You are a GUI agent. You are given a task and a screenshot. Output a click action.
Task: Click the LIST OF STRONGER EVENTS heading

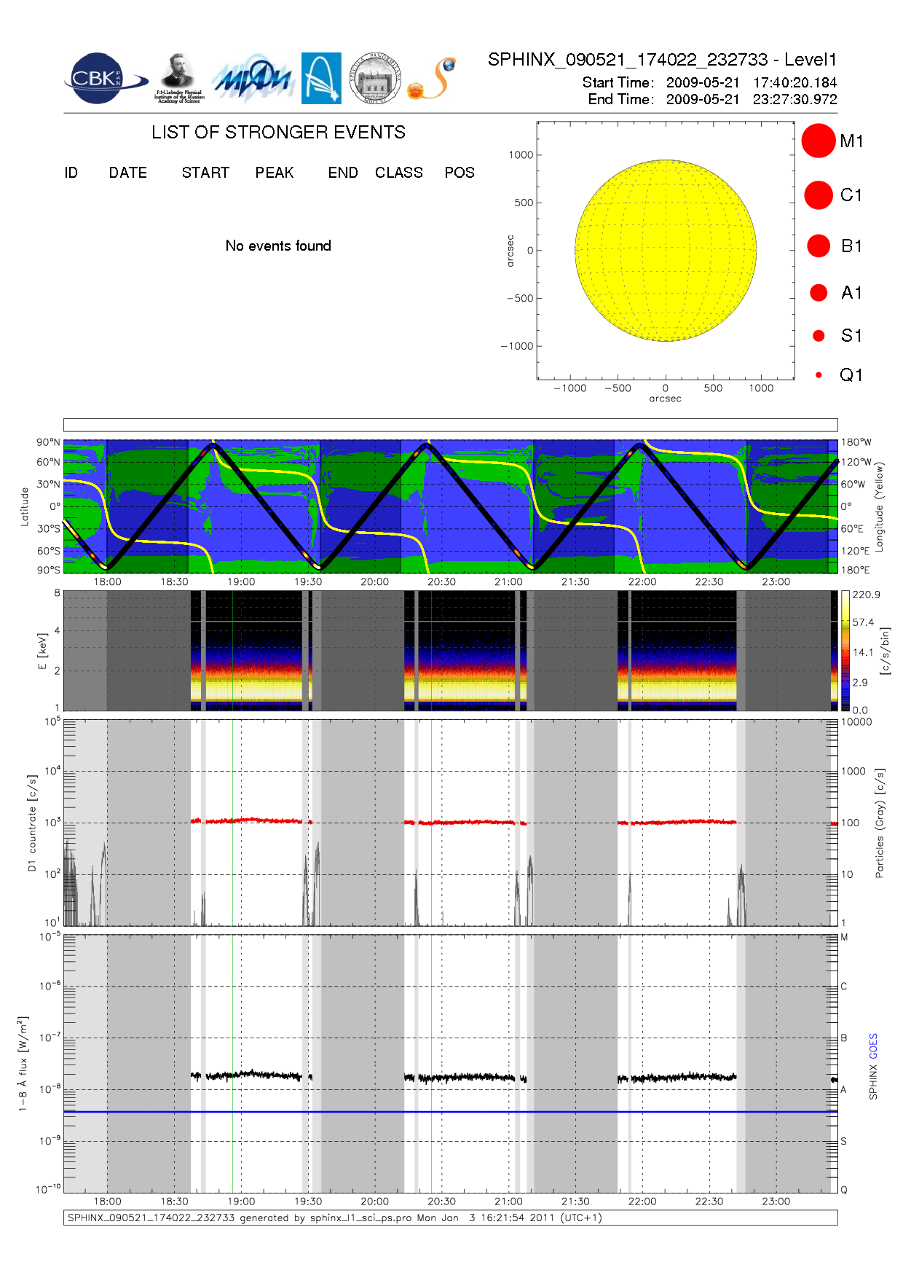click(278, 132)
